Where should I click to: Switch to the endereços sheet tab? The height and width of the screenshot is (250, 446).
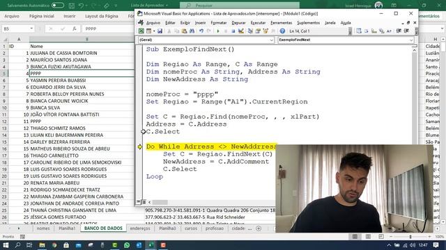coord(140,228)
